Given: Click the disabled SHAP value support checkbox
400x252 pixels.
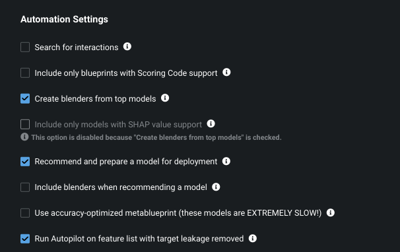Looking at the screenshot, I should click(25, 125).
